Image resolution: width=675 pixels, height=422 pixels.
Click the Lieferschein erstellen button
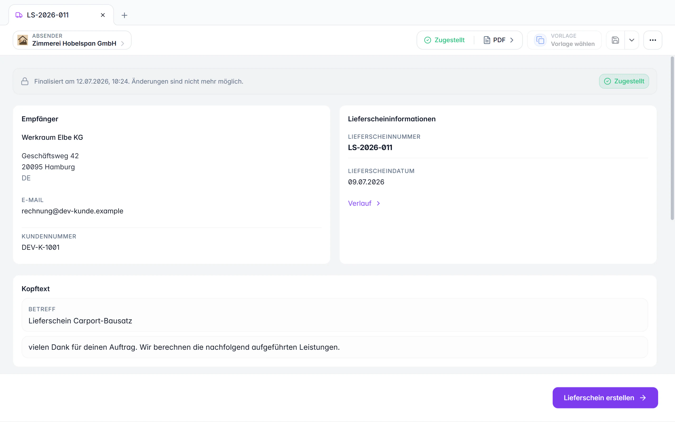click(x=605, y=397)
